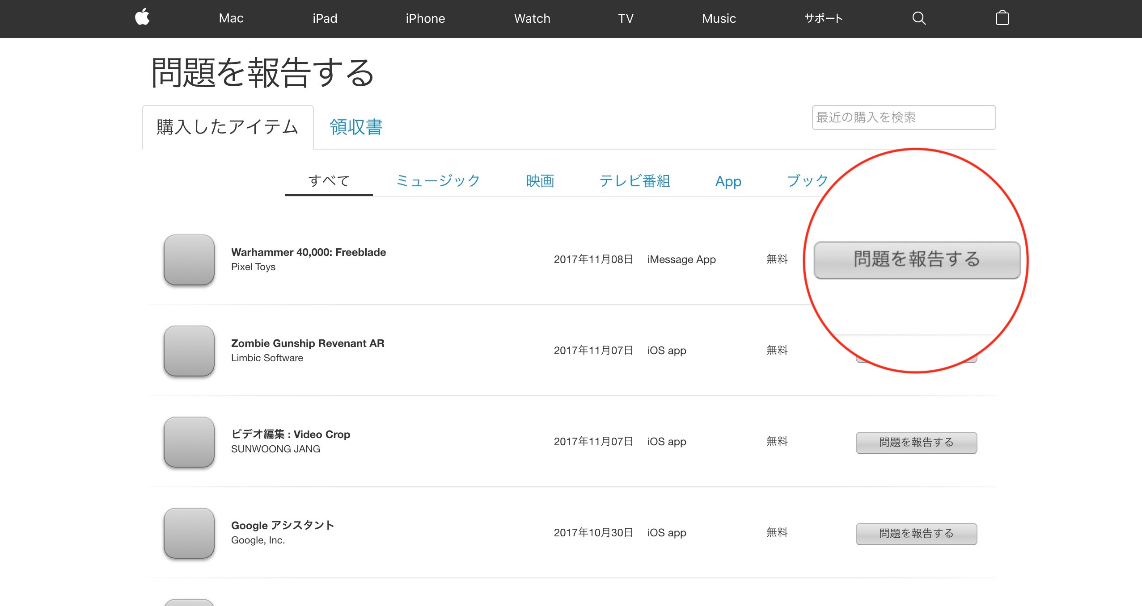Screen dimensions: 1142x606
Task: Open iPad in the top navigation
Action: pos(325,18)
